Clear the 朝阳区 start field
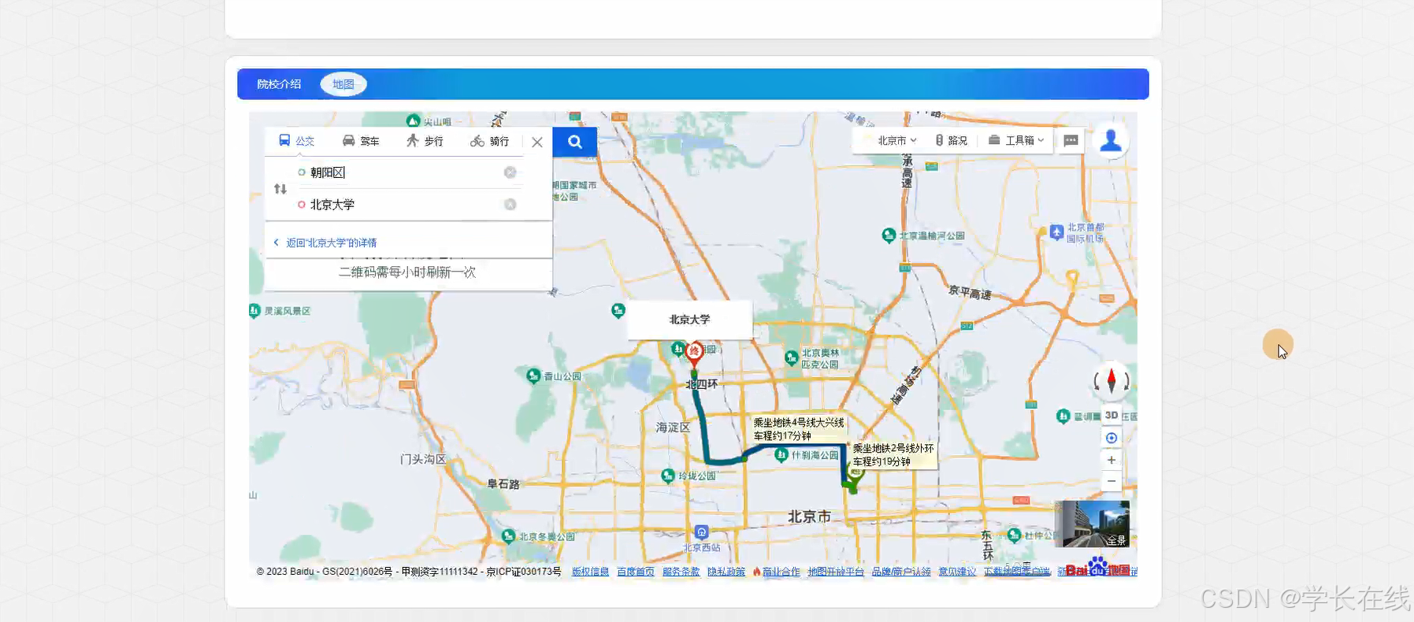 click(x=510, y=172)
